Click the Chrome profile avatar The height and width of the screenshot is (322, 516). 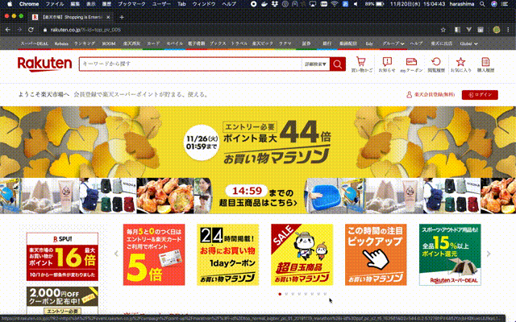497,30
